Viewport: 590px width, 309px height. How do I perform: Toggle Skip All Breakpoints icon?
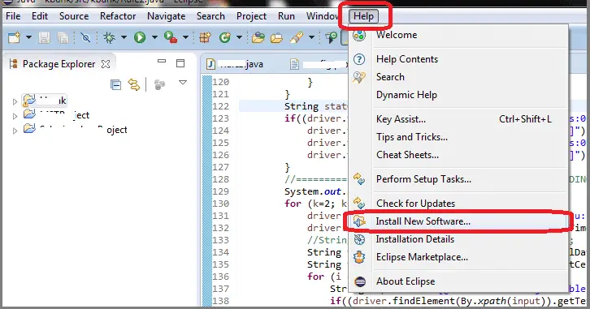coord(86,37)
